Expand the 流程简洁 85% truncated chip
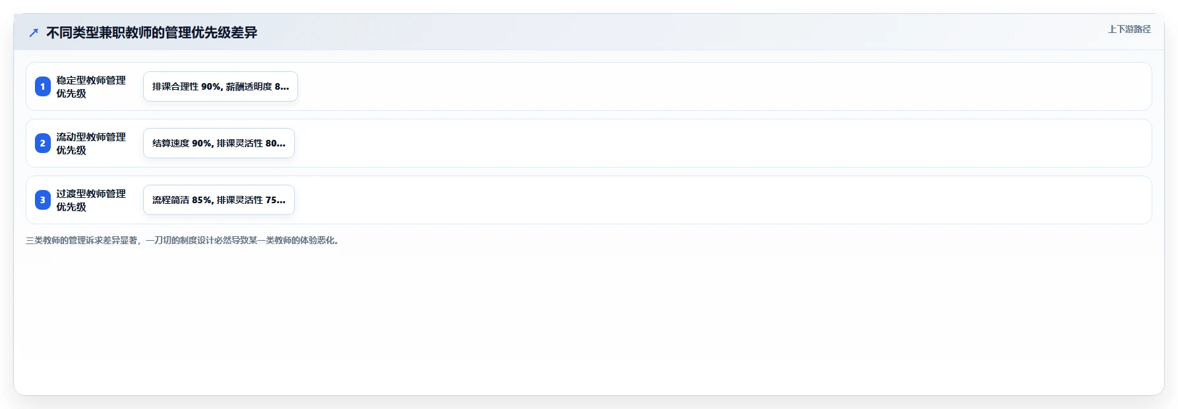 tap(219, 200)
